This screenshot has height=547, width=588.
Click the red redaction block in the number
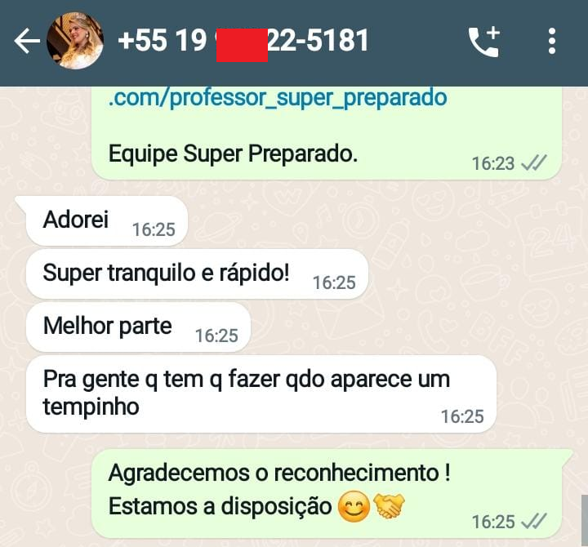click(242, 45)
